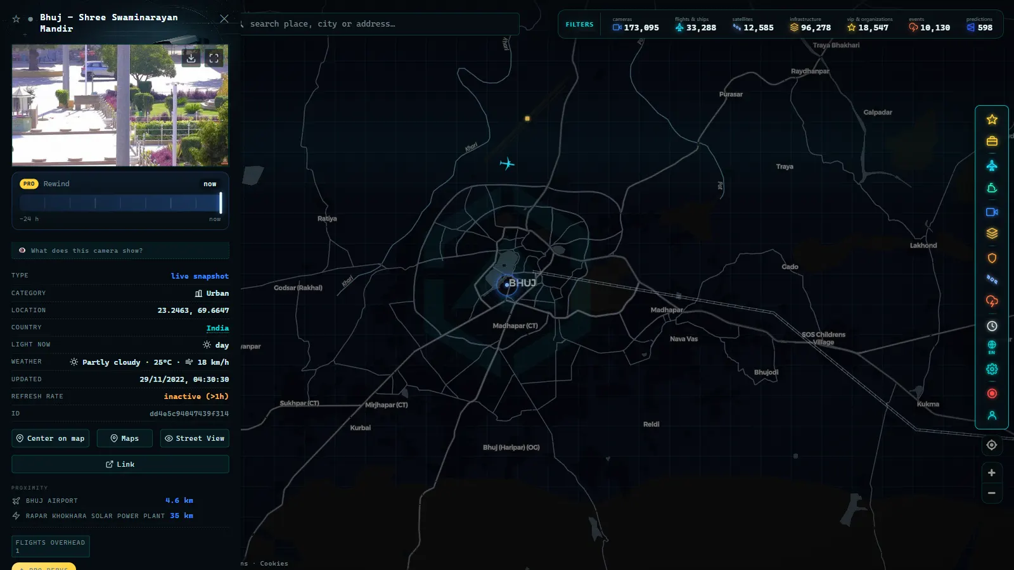
Task: Download the camera snapshot image
Action: tap(191, 58)
